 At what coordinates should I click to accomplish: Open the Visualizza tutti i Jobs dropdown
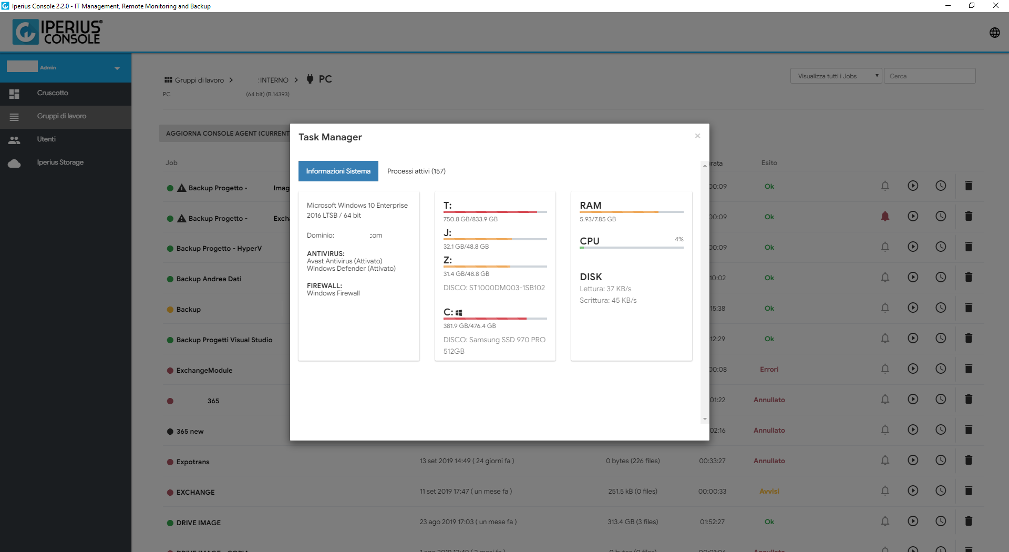[x=836, y=76]
